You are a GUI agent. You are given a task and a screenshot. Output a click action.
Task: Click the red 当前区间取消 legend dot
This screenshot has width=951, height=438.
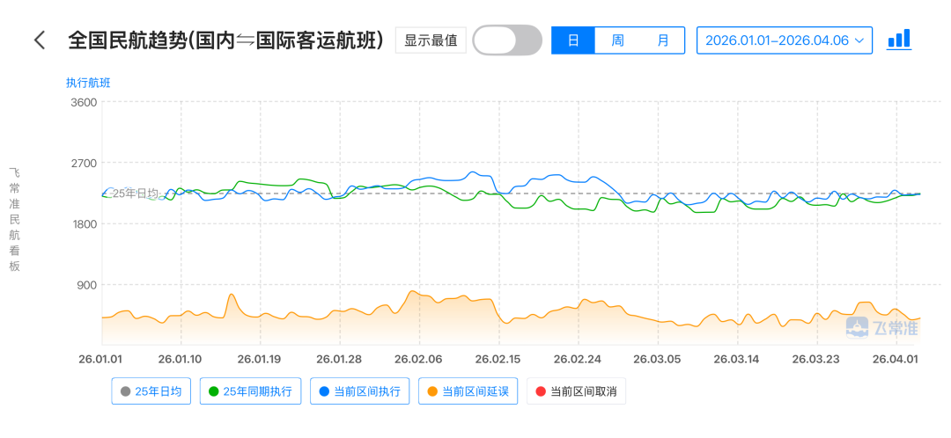pyautogui.click(x=541, y=392)
